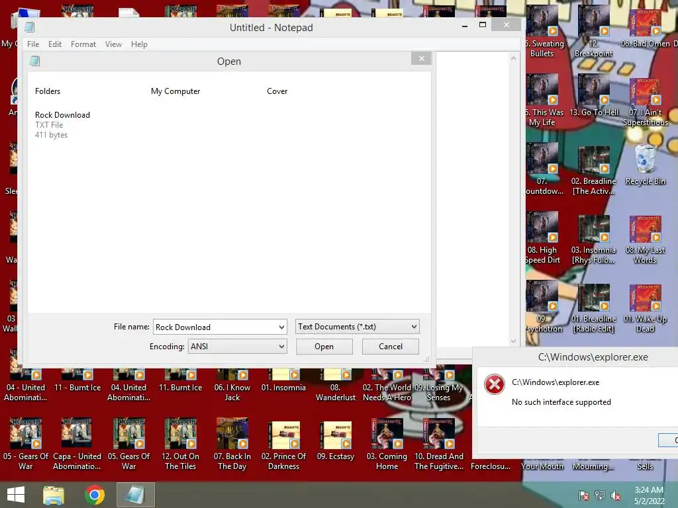This screenshot has height=508, width=678.
Task: Click the red error icon in explorer.exe dialog
Action: pyautogui.click(x=495, y=384)
